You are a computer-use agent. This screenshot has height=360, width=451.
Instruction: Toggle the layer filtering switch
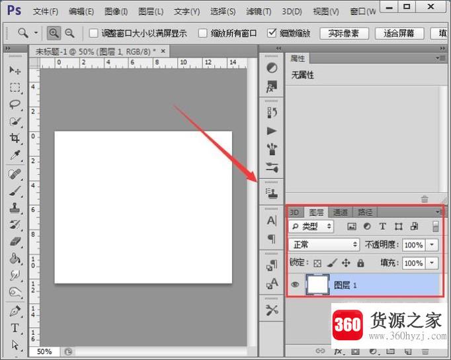tap(436, 226)
